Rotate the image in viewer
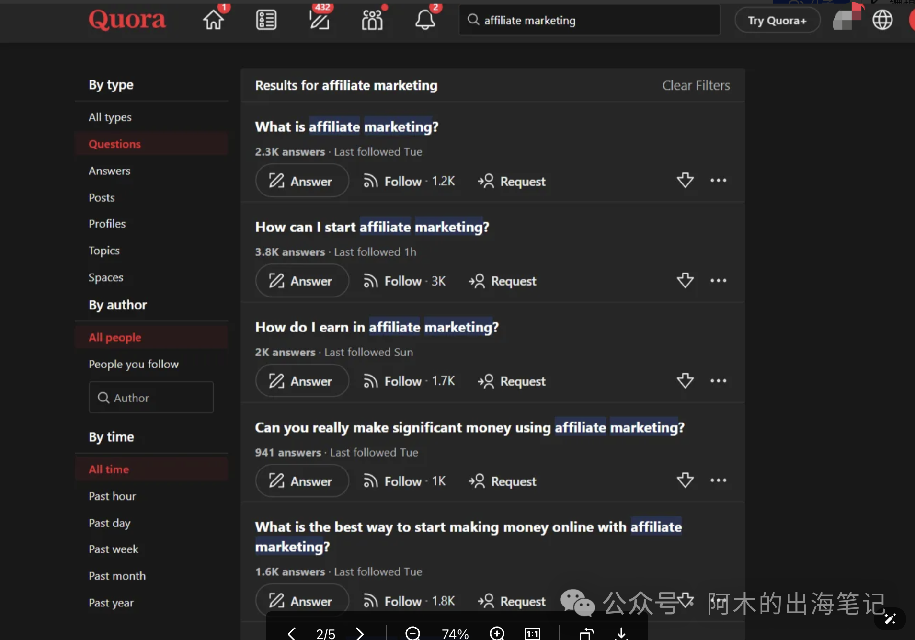The image size is (915, 640). (x=586, y=633)
